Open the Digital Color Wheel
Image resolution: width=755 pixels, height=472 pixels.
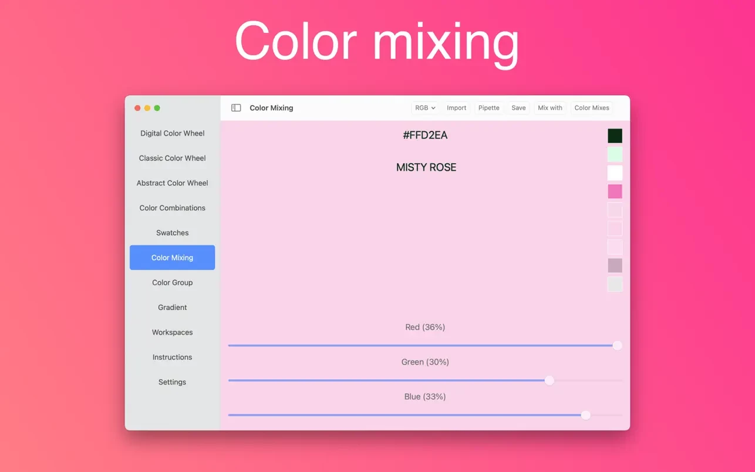(x=172, y=133)
